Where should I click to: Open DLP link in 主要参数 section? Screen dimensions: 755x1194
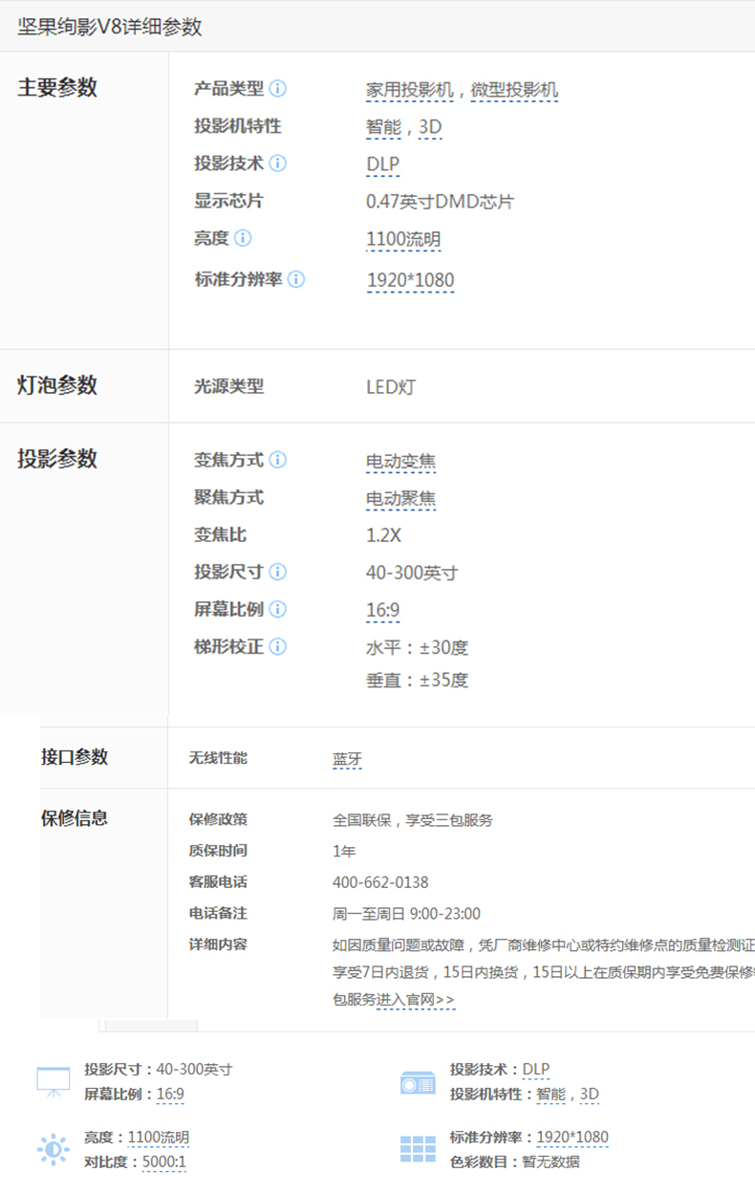tap(382, 164)
